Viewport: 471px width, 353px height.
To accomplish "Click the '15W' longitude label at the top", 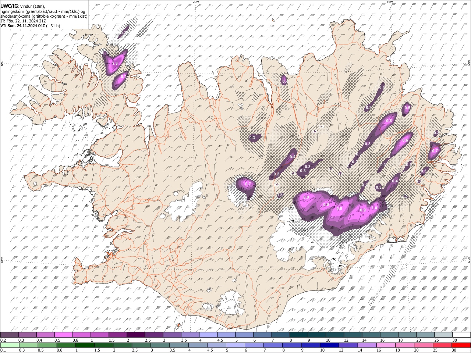I will click(390, 2).
